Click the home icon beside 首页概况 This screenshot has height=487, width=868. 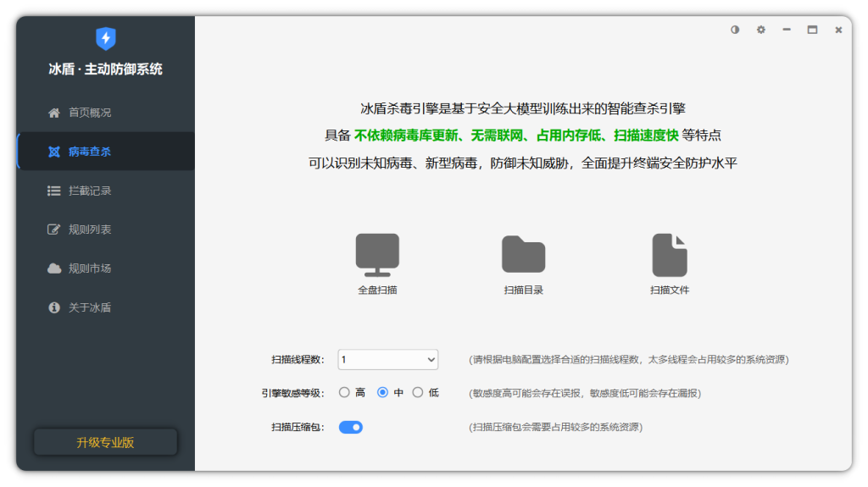point(54,113)
